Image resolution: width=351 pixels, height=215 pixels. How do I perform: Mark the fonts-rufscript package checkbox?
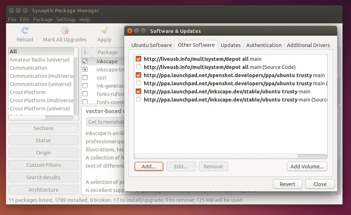click(85, 94)
